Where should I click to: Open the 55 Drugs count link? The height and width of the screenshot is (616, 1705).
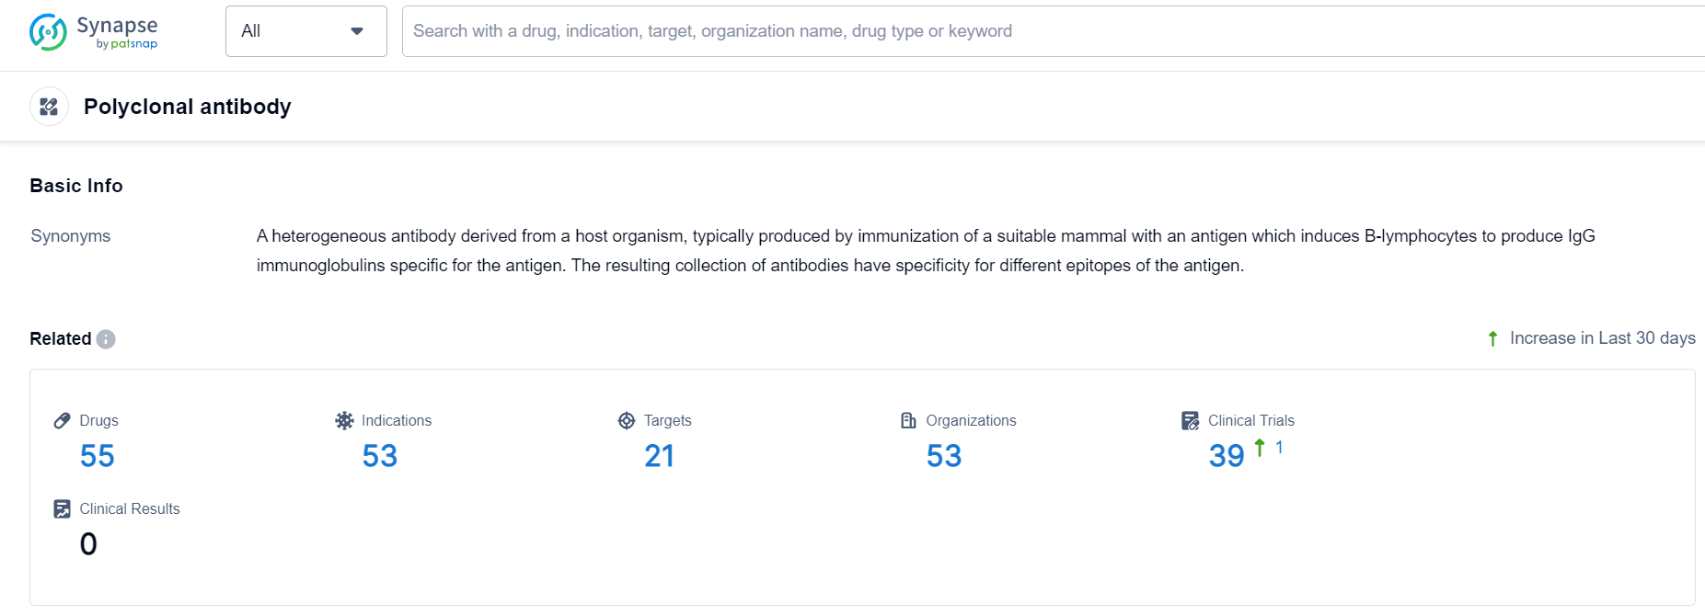coord(98,456)
